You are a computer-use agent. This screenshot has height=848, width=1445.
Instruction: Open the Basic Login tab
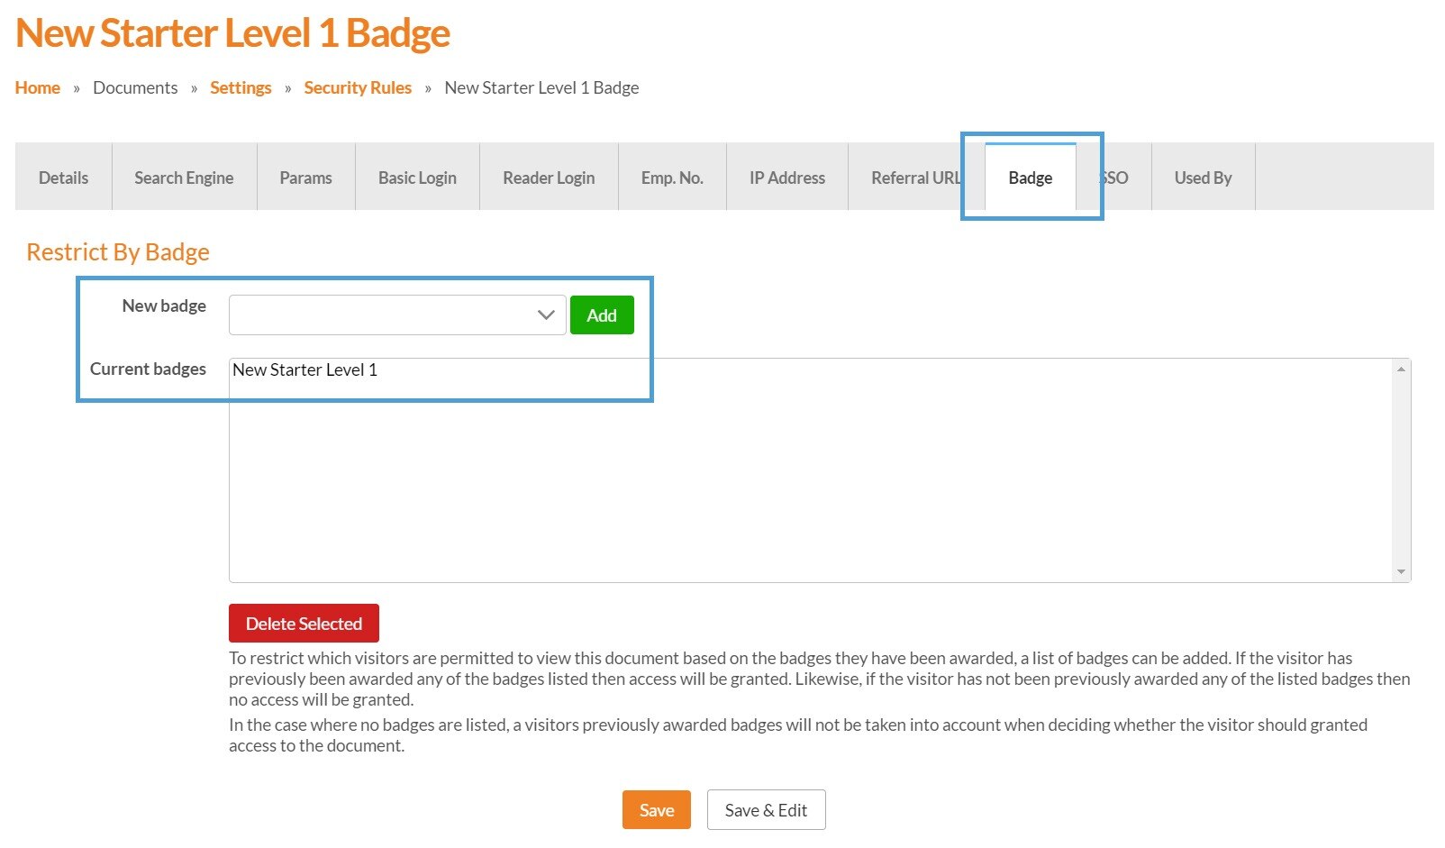(417, 178)
